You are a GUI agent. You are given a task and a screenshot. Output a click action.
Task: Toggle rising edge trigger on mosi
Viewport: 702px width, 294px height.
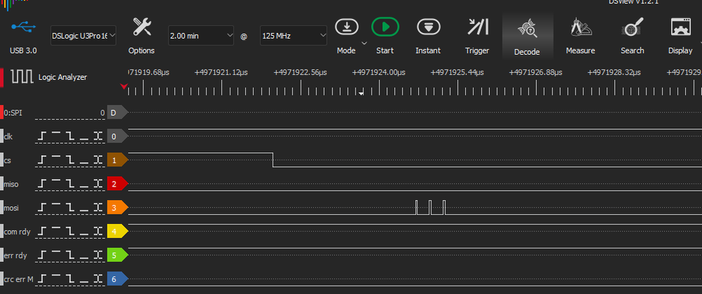(x=41, y=207)
